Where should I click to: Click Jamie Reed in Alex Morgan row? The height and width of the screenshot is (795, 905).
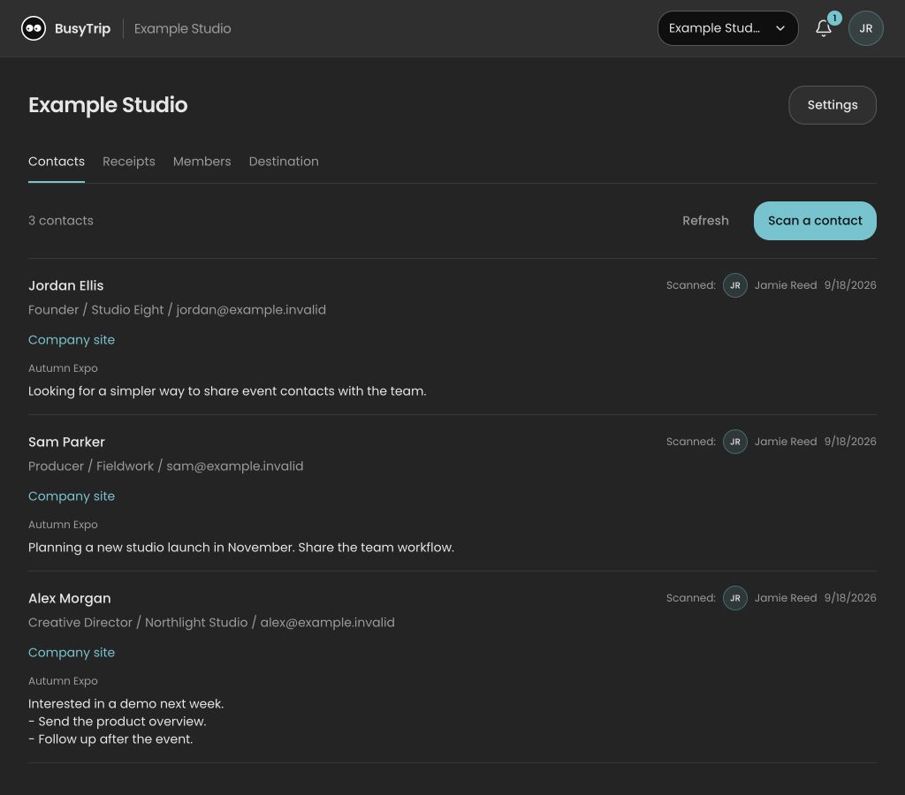[786, 598]
